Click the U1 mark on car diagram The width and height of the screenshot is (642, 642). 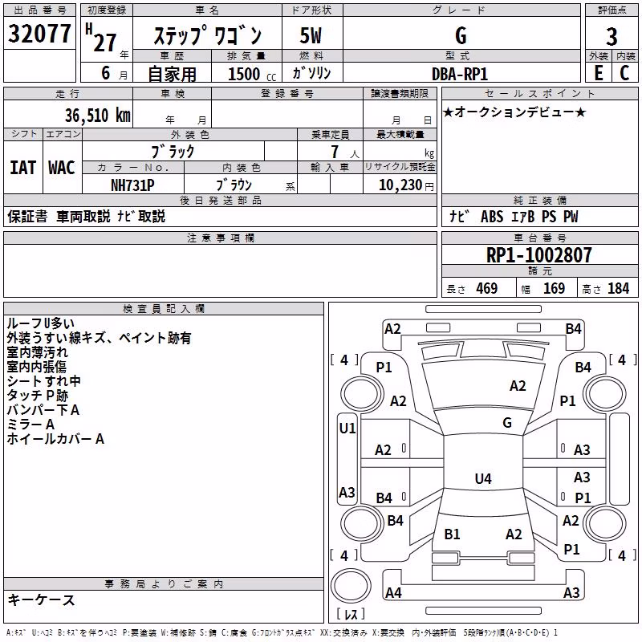pos(347,429)
